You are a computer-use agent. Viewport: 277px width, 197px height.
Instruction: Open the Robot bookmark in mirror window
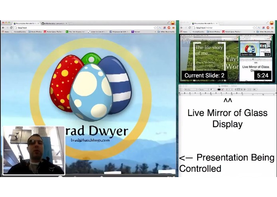click(x=232, y=32)
